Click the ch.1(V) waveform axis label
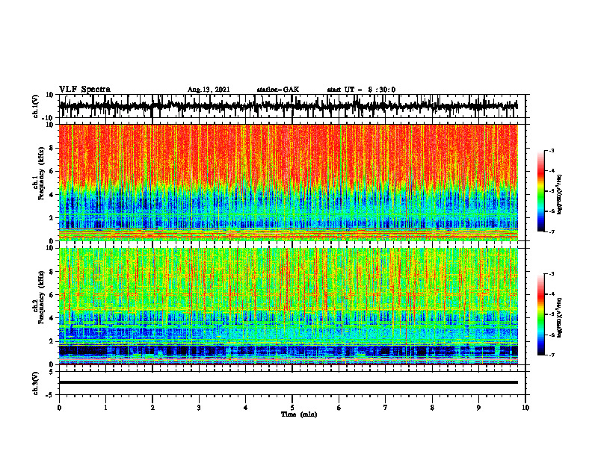 point(36,106)
